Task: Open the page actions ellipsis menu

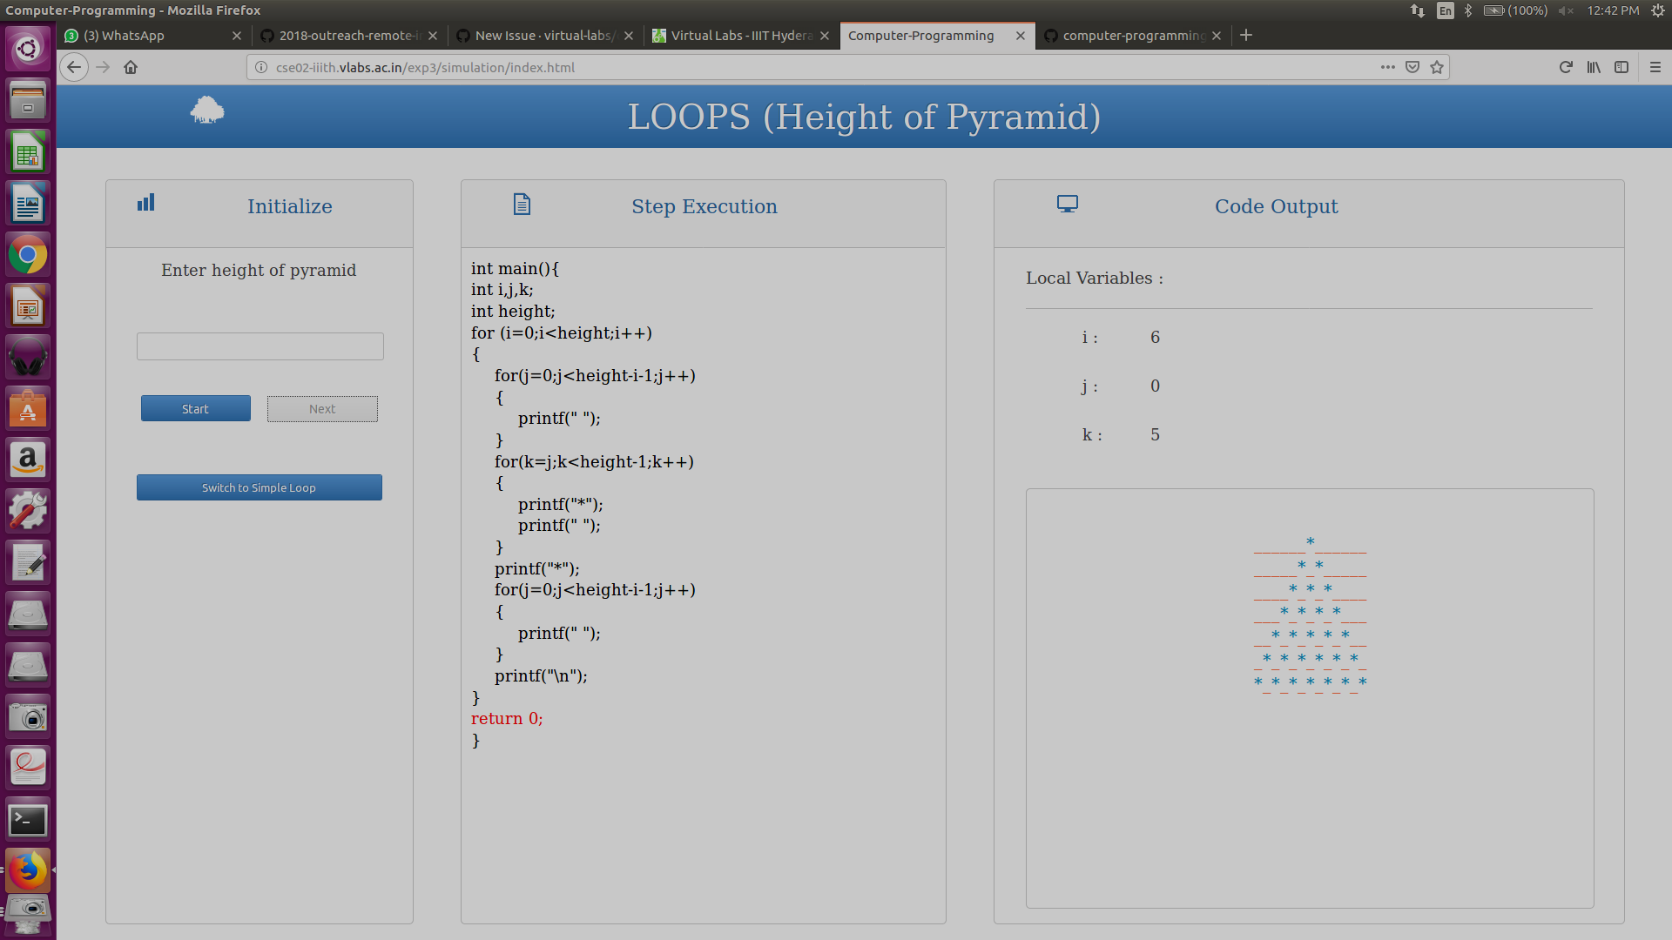Action: [x=1387, y=67]
